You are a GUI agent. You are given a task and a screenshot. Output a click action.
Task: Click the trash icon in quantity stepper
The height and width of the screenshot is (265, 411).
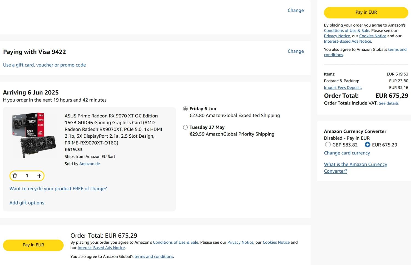[x=15, y=176]
